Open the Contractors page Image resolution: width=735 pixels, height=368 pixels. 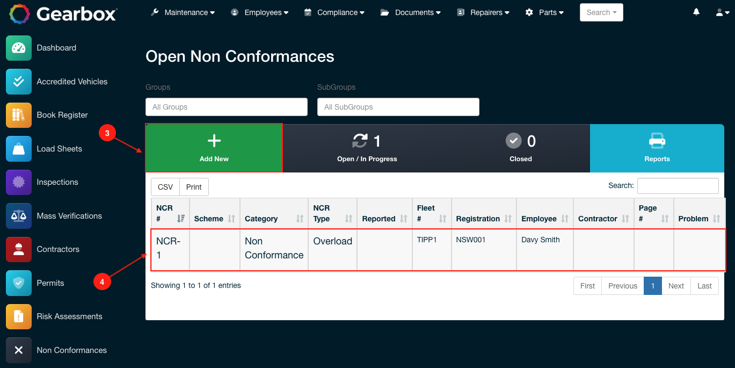(57, 249)
